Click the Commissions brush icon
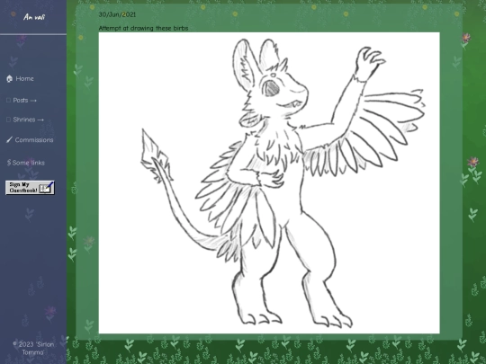Screen dimensions: 486x364 coord(9,140)
